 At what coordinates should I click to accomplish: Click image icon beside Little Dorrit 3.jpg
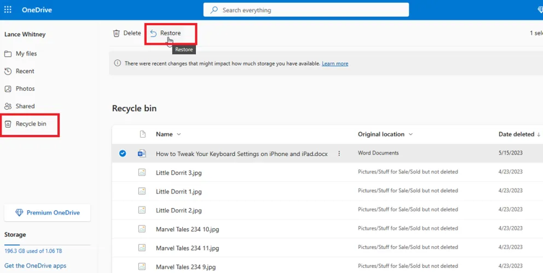(142, 173)
